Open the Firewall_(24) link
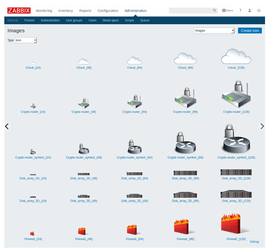The height and width of the screenshot is (252, 269). pos(33,239)
